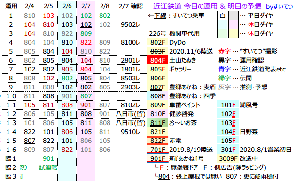Select green 901 in the 臨1 row
The width and height of the screenshot is (296, 182).
pyautogui.click(x=48, y=159)
